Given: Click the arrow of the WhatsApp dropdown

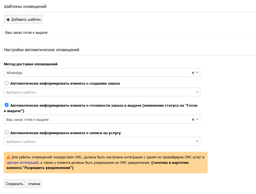Looking at the screenshot, I should point(197,73).
